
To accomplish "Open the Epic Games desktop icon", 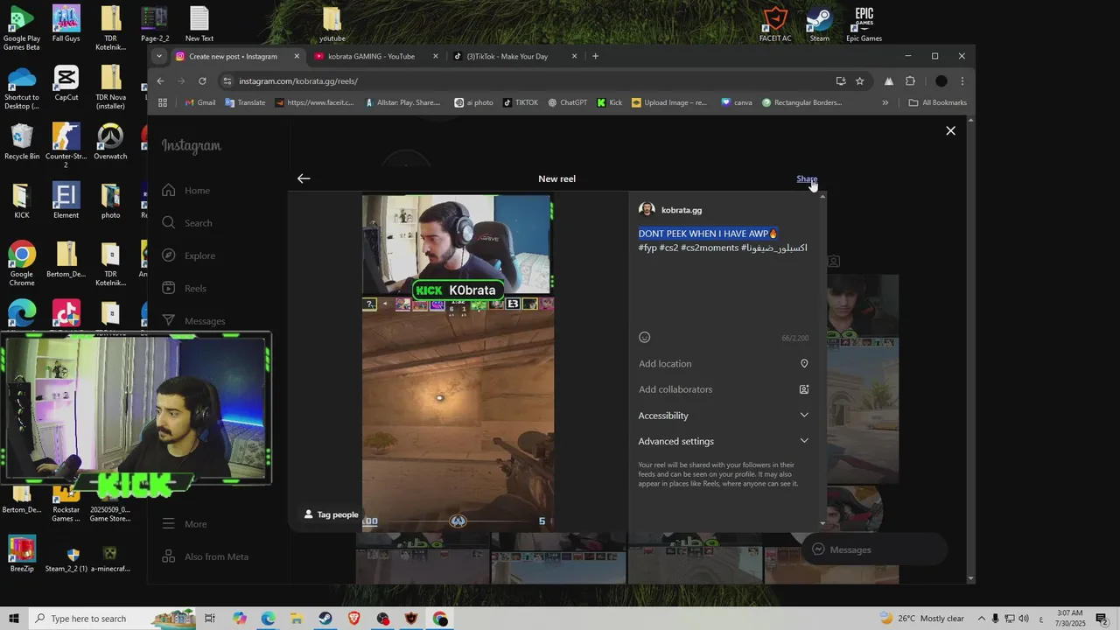I will coord(864,24).
